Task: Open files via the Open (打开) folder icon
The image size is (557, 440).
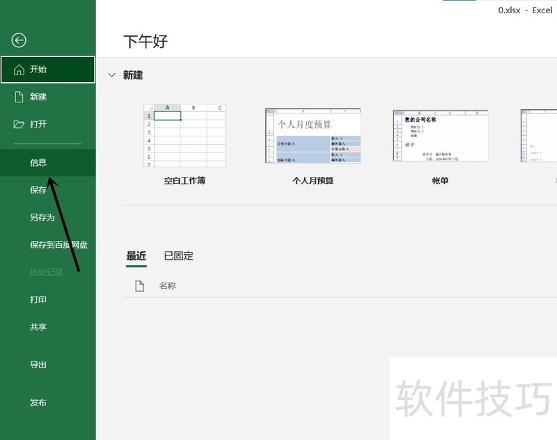Action: click(17, 124)
